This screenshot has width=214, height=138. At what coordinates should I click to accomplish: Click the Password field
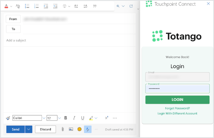tap(177, 89)
